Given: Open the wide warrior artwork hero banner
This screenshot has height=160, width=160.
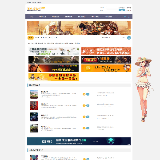Looking at the screenshot, I should coord(79,28).
